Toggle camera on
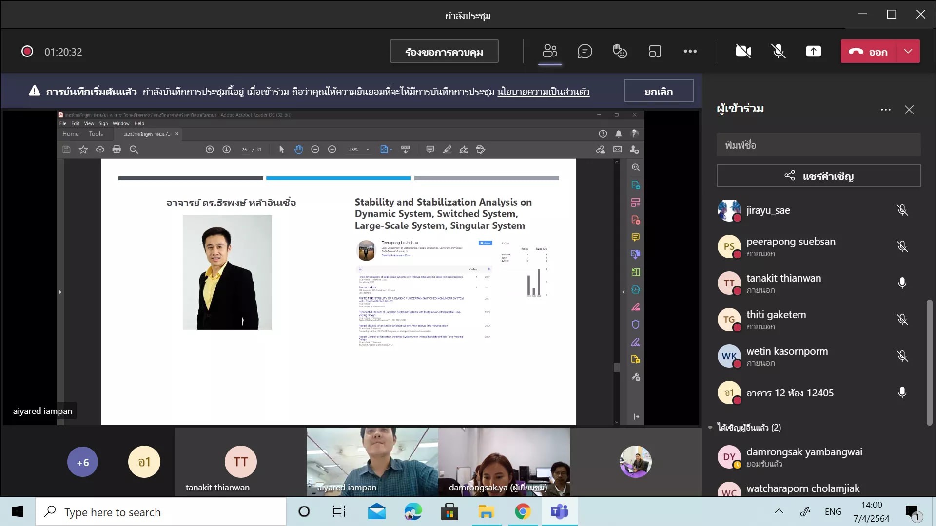The image size is (936, 526). coord(743,51)
